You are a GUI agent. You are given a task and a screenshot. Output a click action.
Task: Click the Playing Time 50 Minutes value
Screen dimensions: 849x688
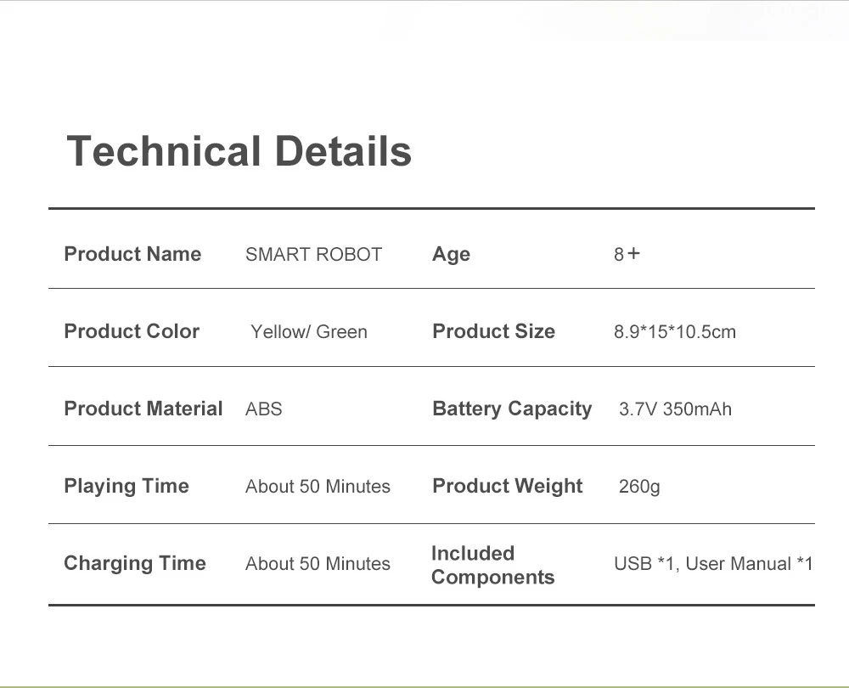[x=318, y=487]
